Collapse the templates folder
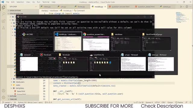 [20, 88]
